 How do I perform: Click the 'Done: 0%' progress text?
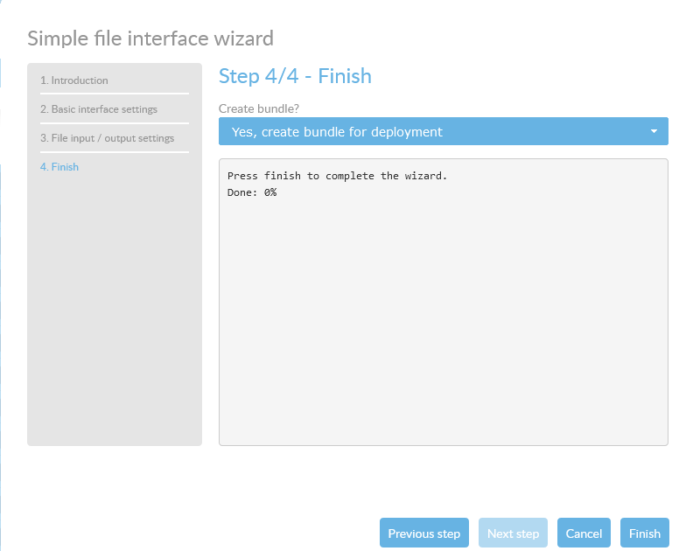point(252,192)
